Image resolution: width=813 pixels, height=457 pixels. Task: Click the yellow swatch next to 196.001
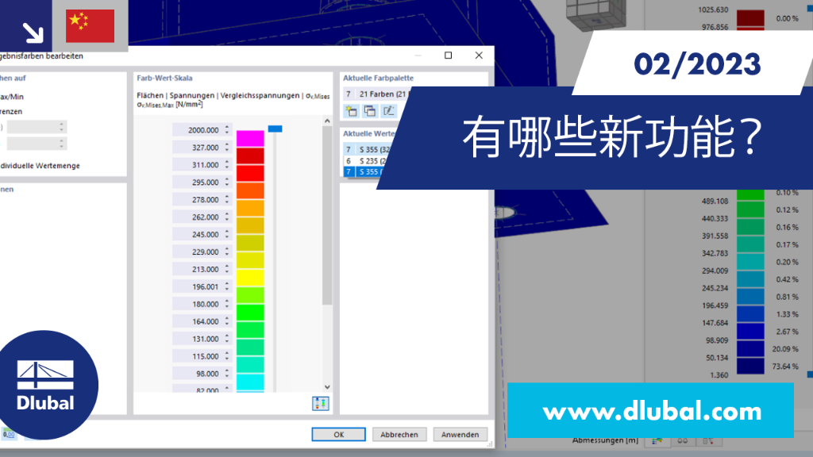click(250, 278)
